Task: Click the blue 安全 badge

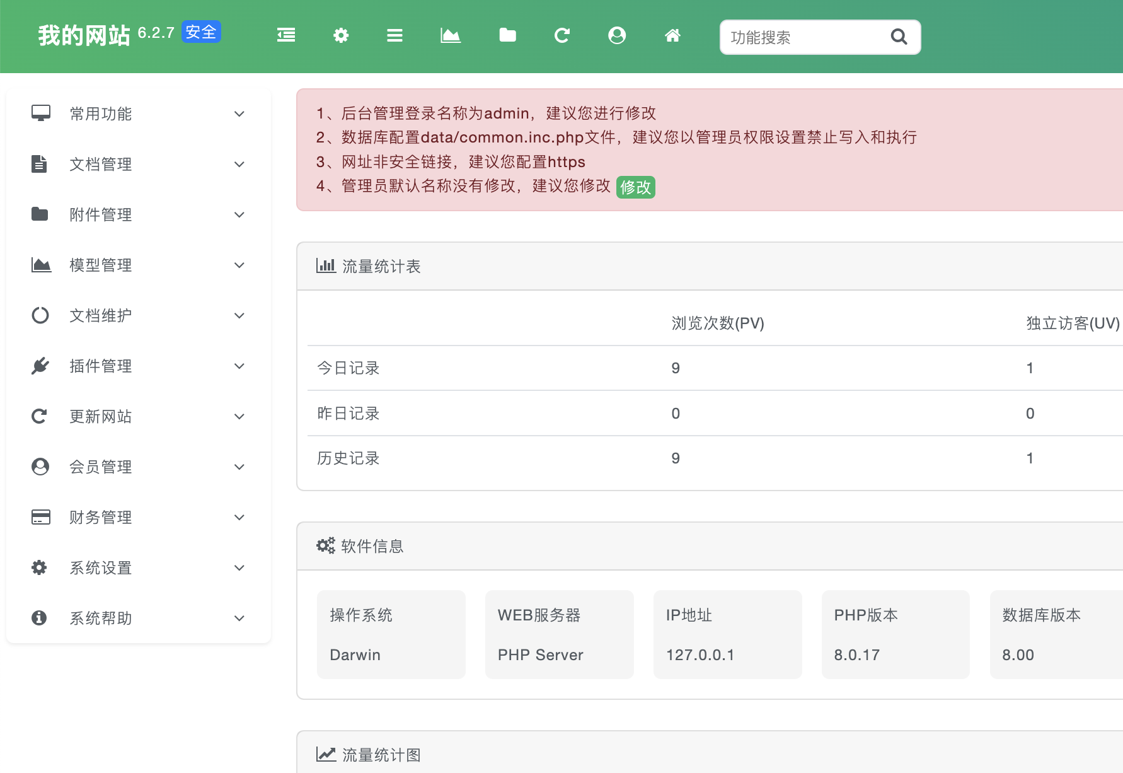Action: [201, 32]
